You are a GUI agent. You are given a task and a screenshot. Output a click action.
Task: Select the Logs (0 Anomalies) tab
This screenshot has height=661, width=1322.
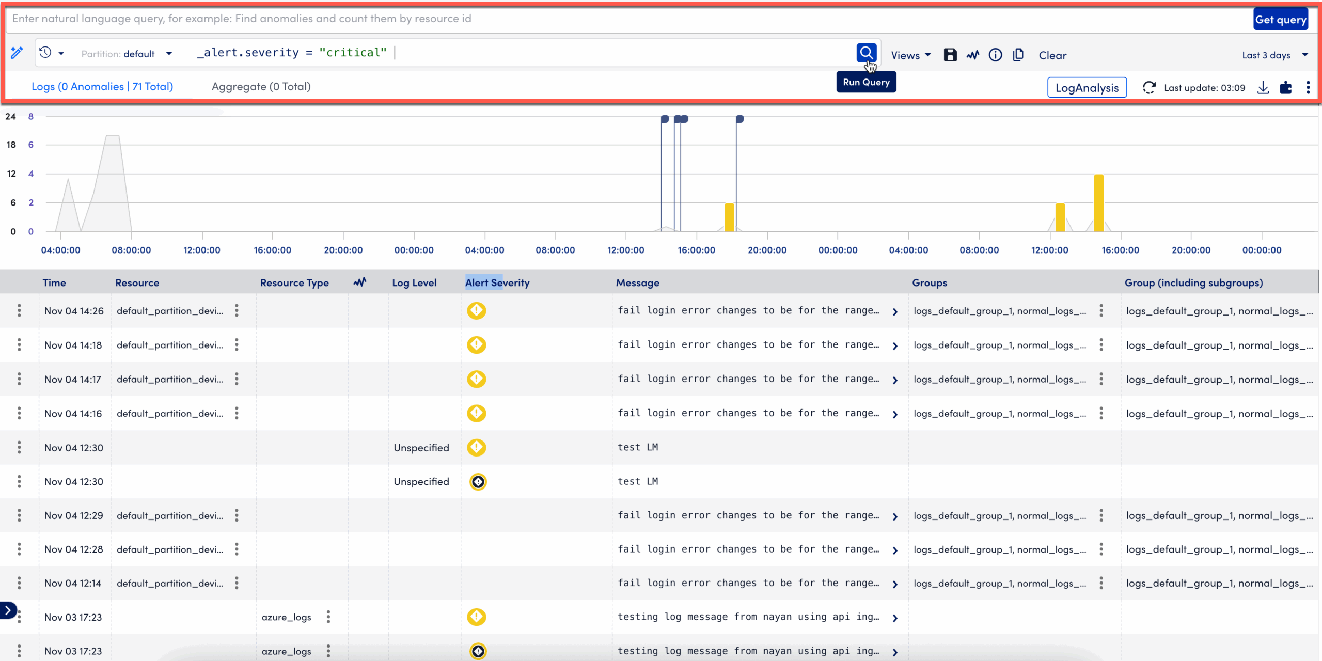pyautogui.click(x=102, y=86)
